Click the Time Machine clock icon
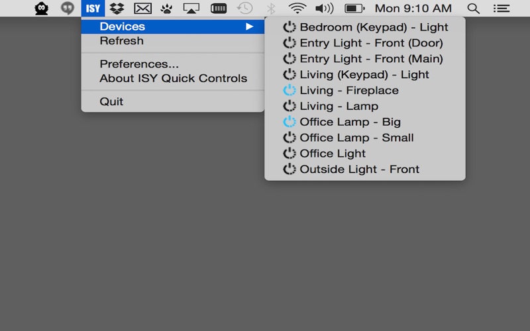This screenshot has width=530, height=331. point(244,8)
